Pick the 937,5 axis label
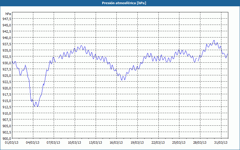The width and height of the screenshot is (240, 150). click(7, 44)
